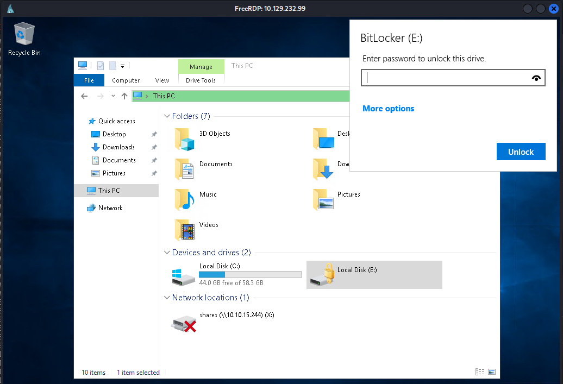Viewport: 563px width, 384px height.
Task: Open the File menu
Action: (x=89, y=80)
